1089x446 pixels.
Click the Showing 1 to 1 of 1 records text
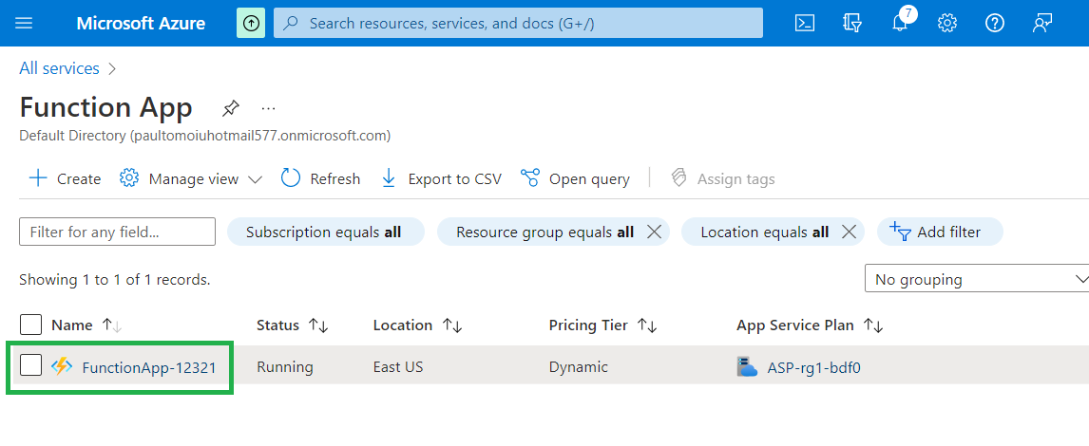click(115, 280)
